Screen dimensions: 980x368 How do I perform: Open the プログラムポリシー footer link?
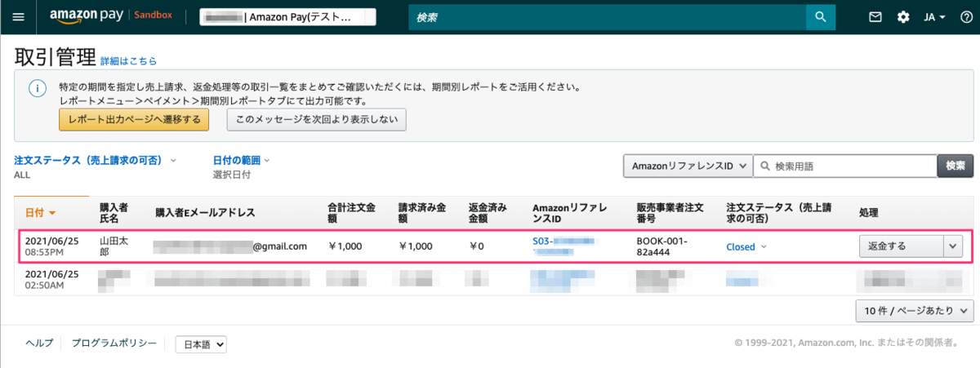(114, 344)
